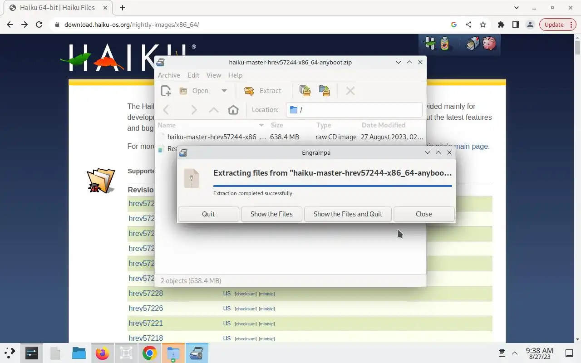Image resolution: width=581 pixels, height=363 pixels.
Task: Click the Location path field
Action: coord(354,110)
